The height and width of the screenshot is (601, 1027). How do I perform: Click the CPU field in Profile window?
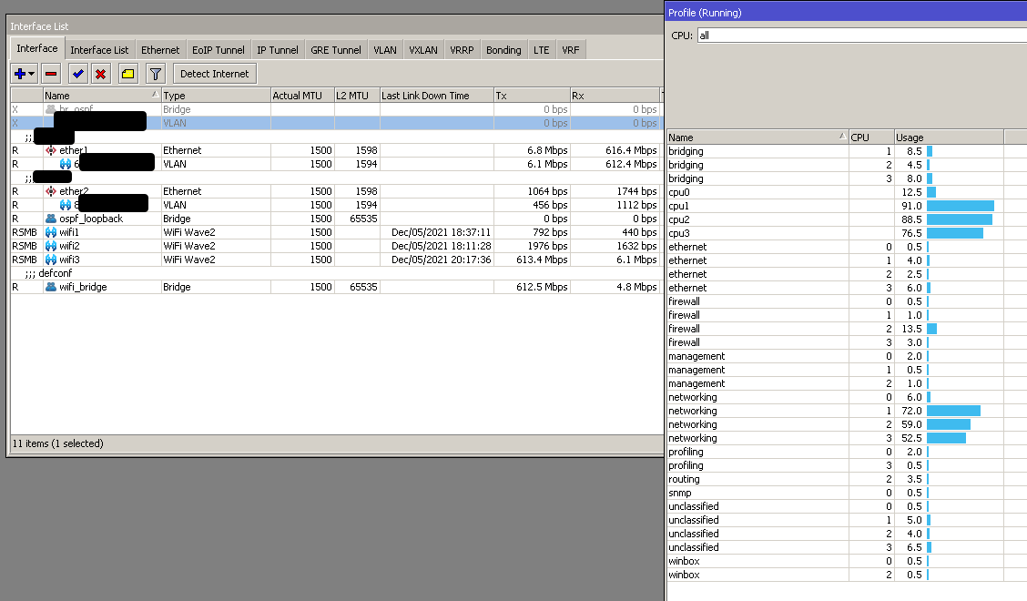[x=861, y=36]
